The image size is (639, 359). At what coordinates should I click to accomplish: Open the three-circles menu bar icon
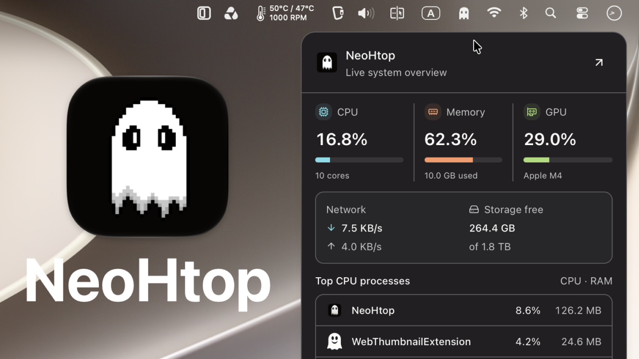pyautogui.click(x=231, y=13)
